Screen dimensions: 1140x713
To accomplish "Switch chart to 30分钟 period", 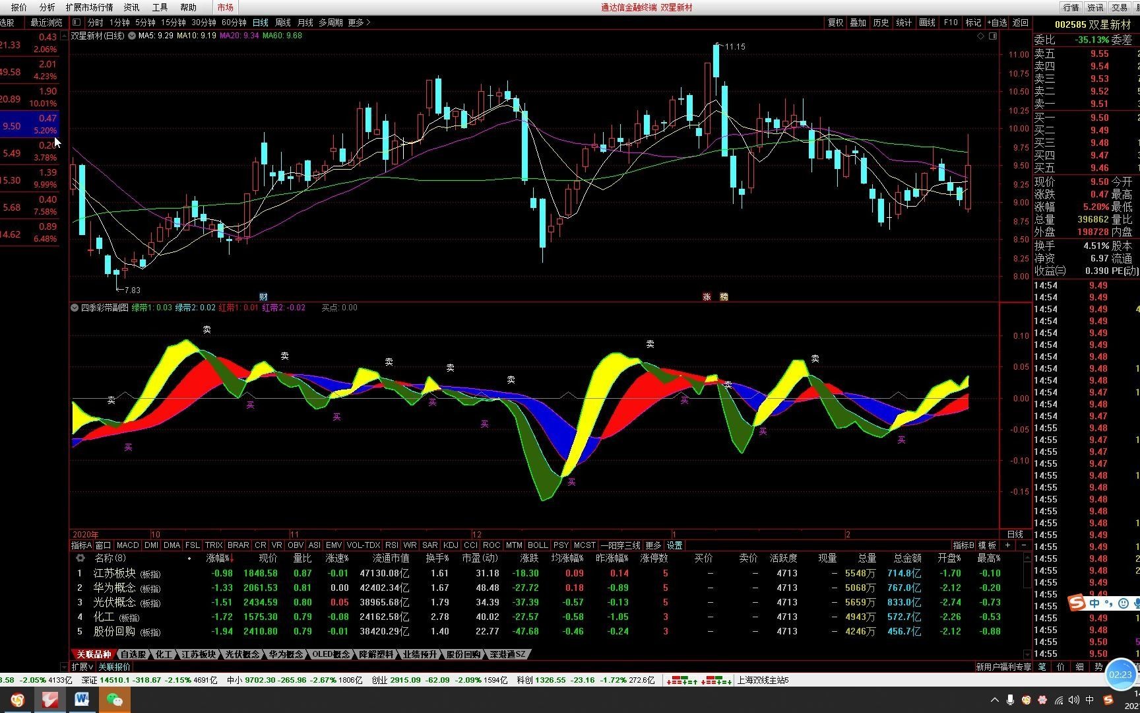I will pos(204,22).
